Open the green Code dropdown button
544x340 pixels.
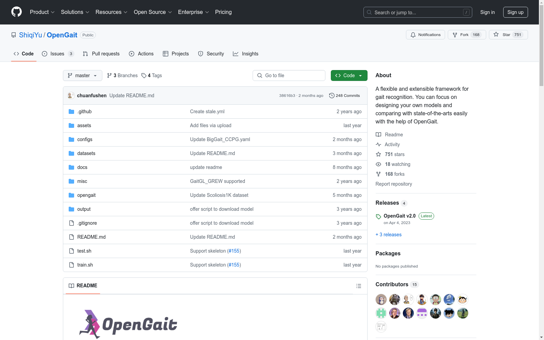pyautogui.click(x=349, y=75)
